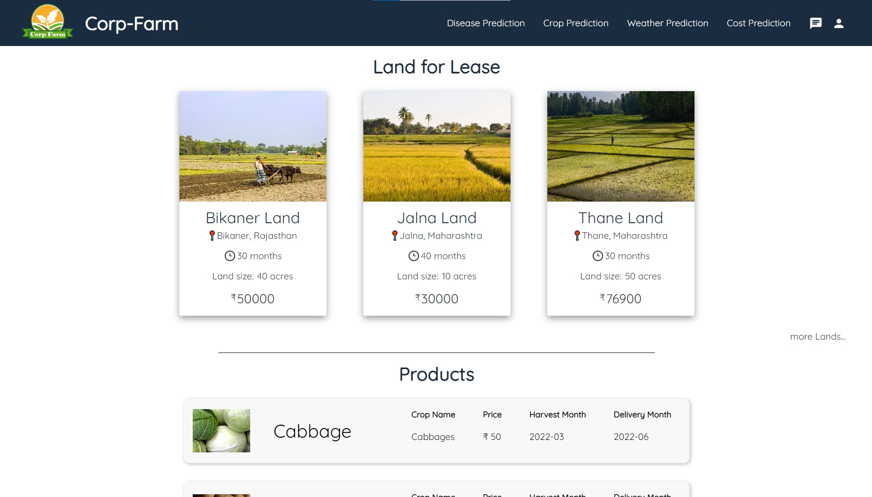This screenshot has width=872, height=497.
Task: Click the Cabbage product name
Action: click(312, 432)
